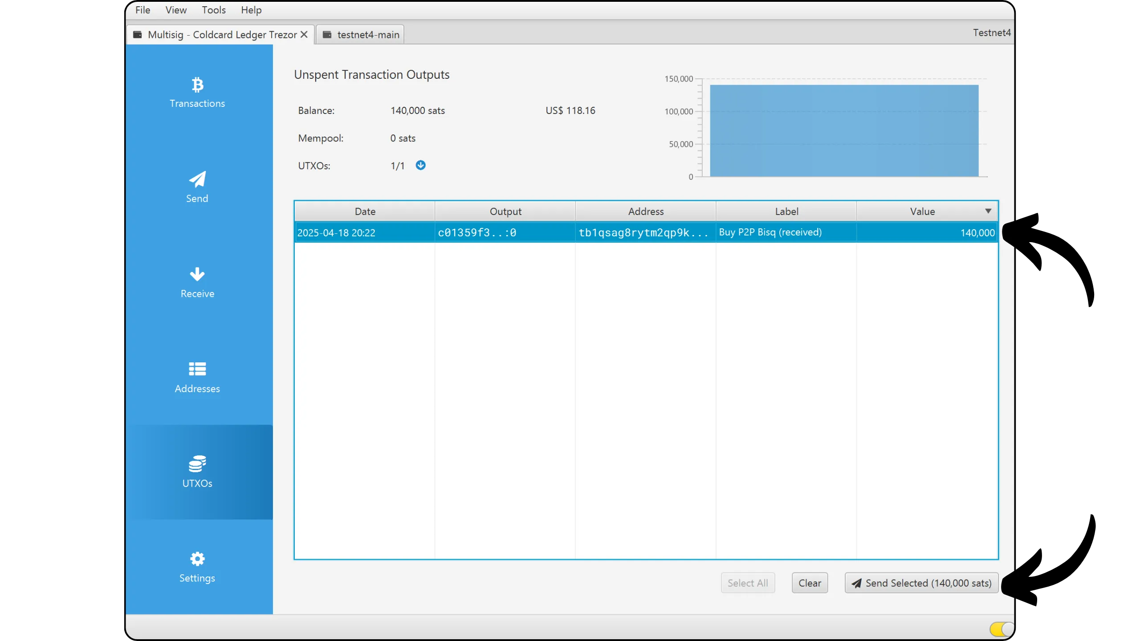Screen dimensions: 1140x641
Task: Open the Tools menu
Action: point(213,10)
